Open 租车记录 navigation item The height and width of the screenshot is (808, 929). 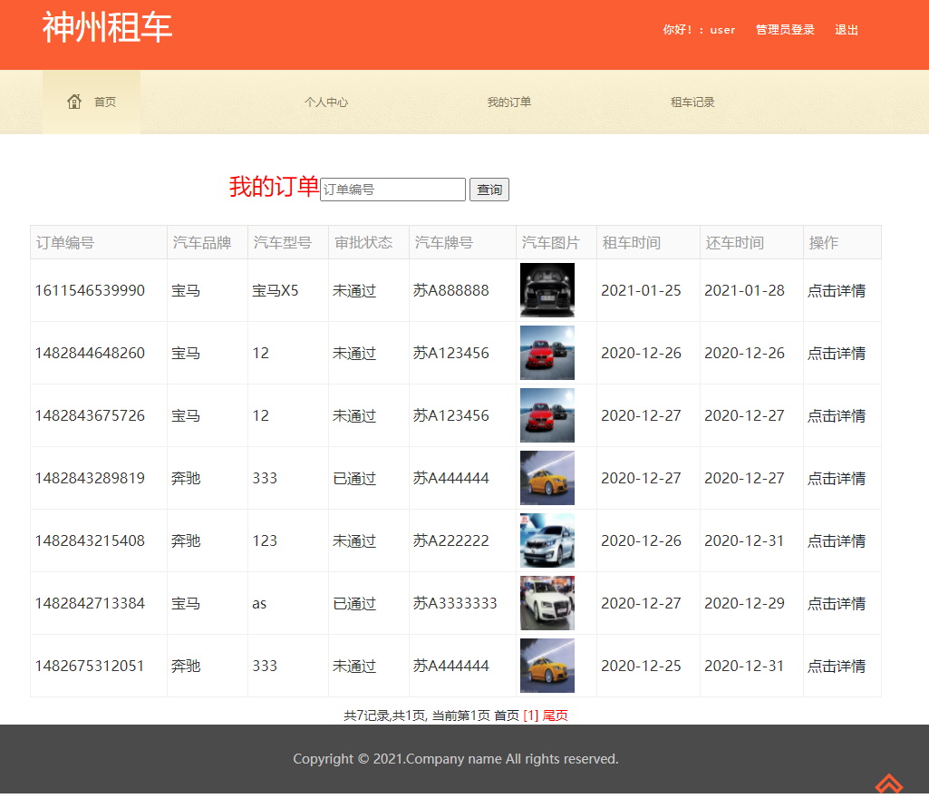tap(692, 102)
